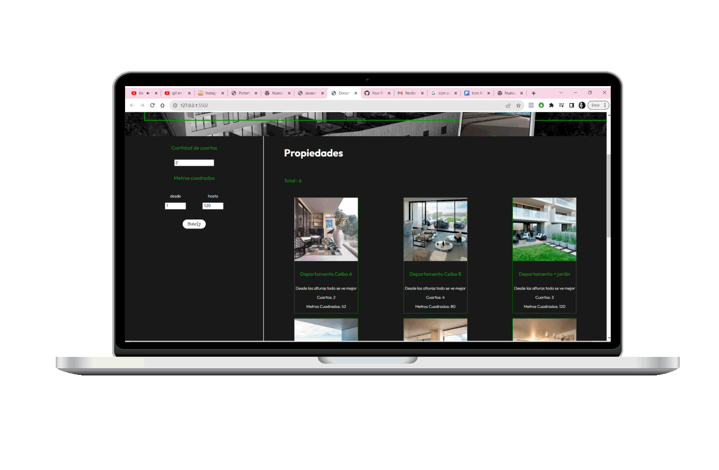Click 'Metros Cuadrados: 80' text
The image size is (719, 470).
coord(436,307)
